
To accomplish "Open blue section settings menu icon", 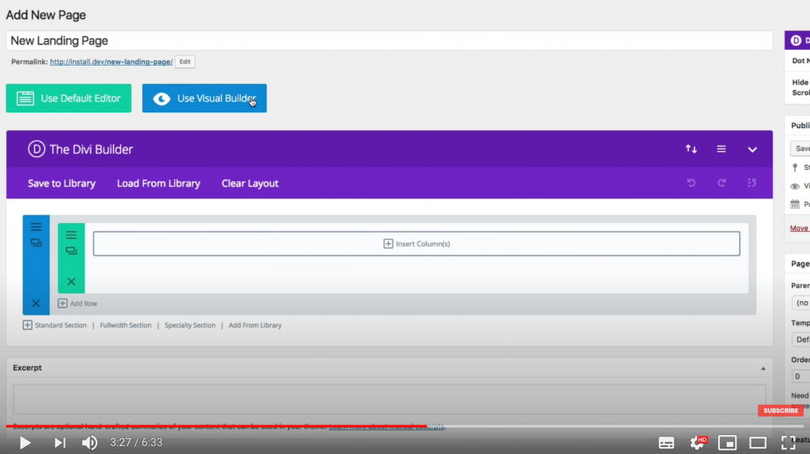I will pos(36,227).
